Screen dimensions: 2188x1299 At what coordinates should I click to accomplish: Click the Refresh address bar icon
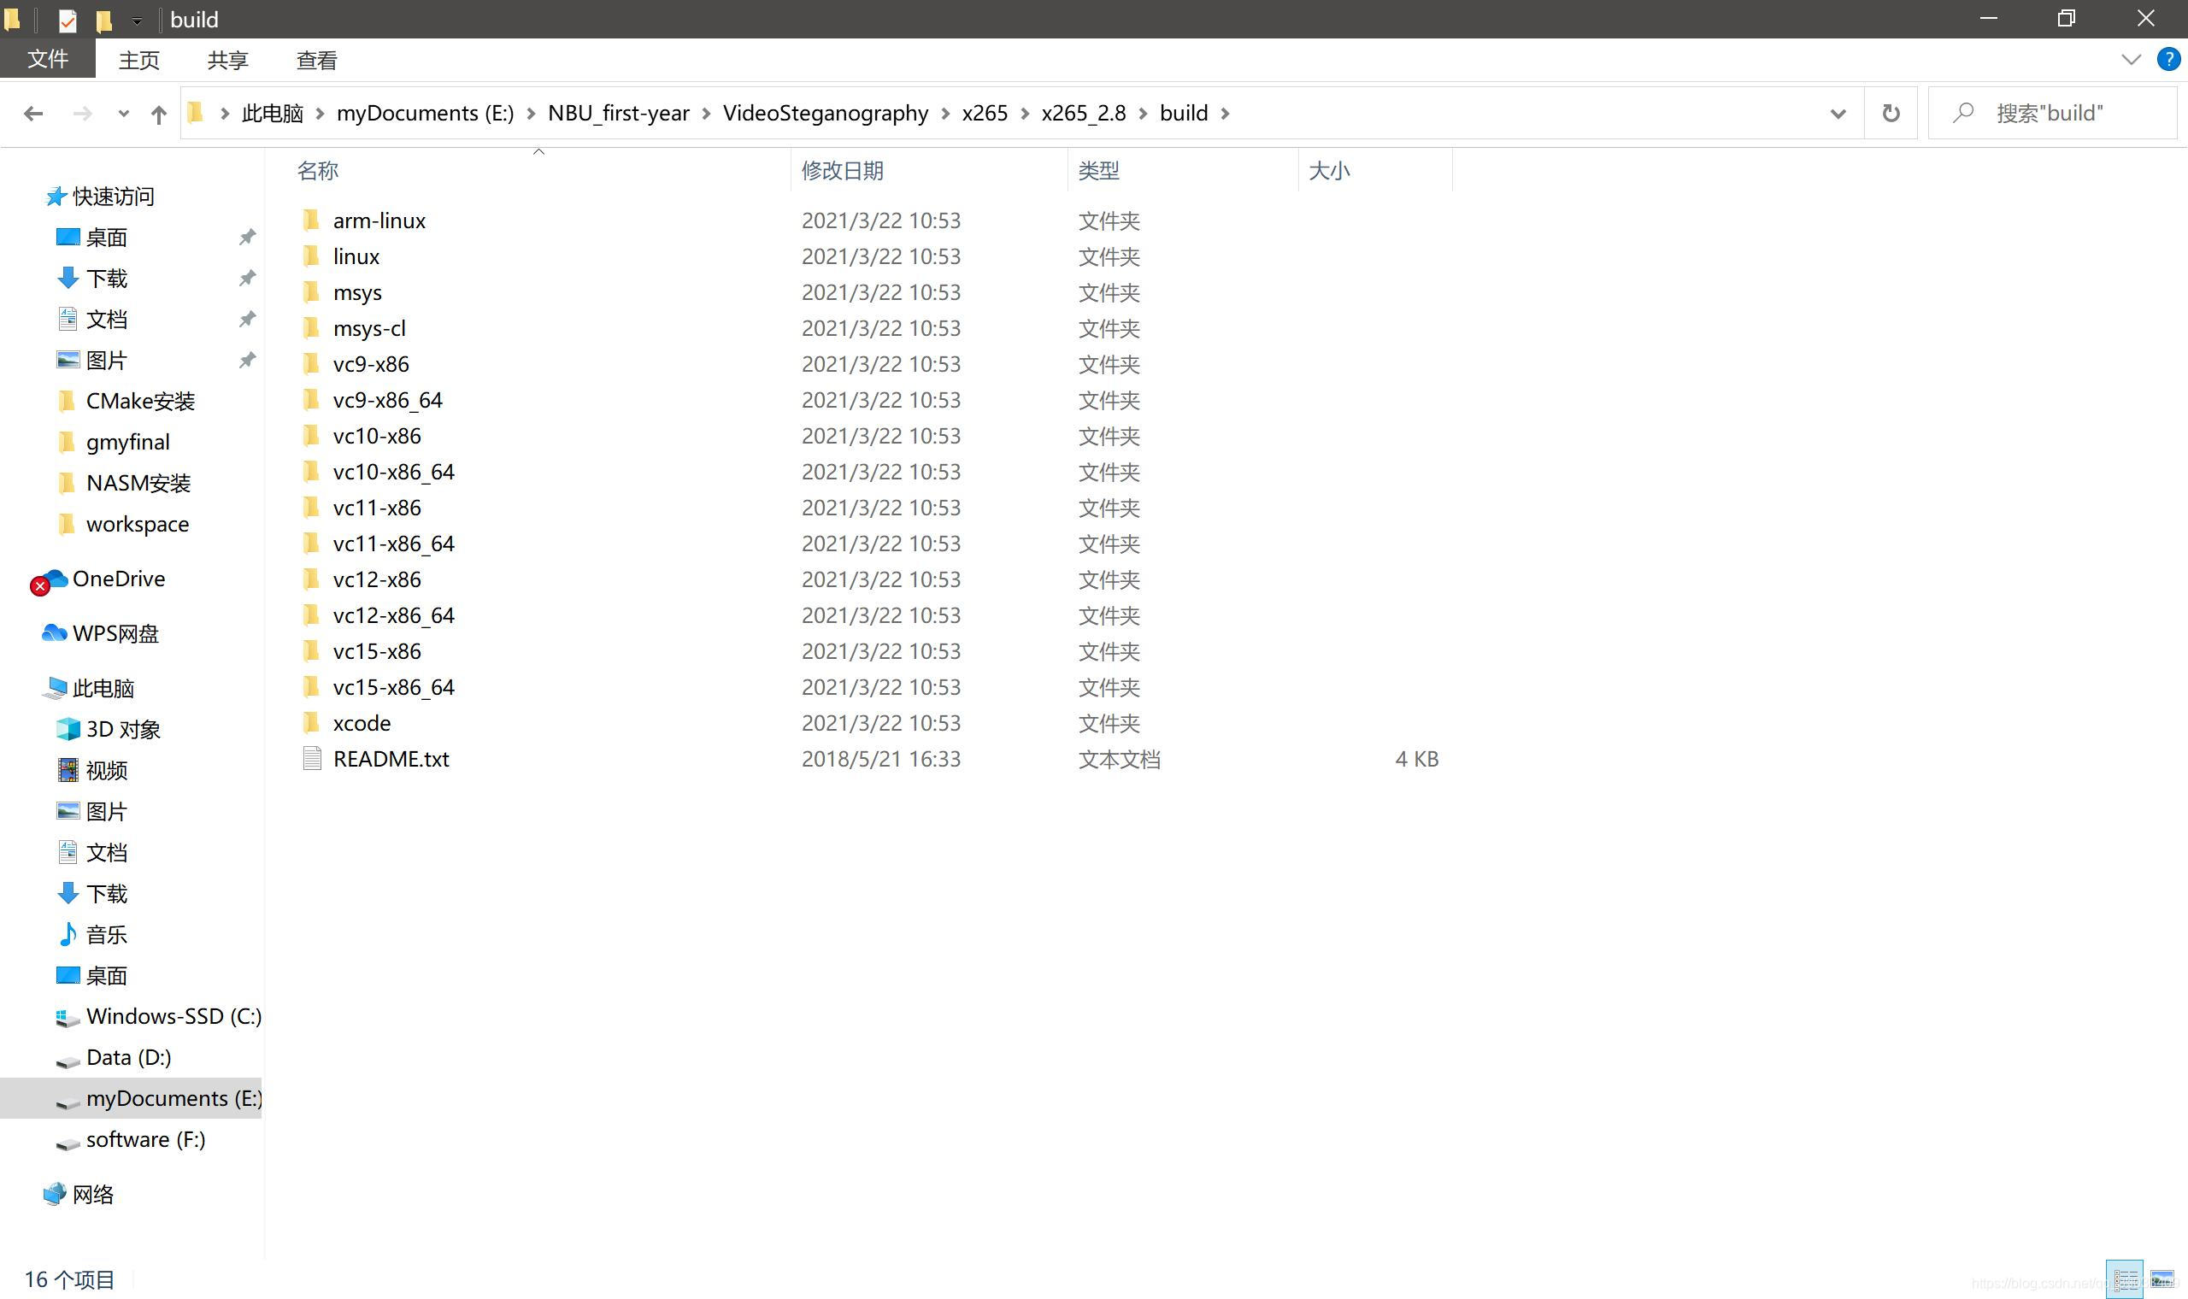point(1891,114)
